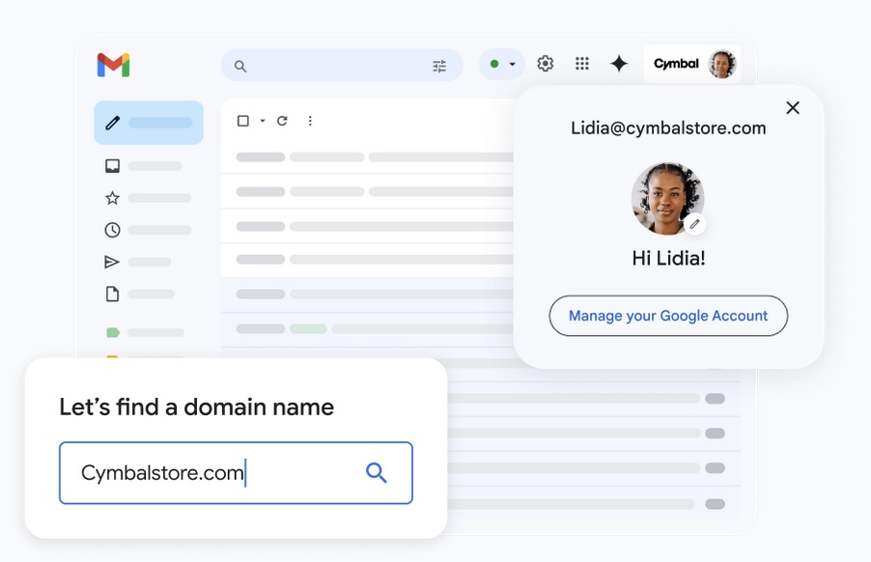Edit profile photo pencil badge
This screenshot has width=871, height=562.
click(x=694, y=224)
